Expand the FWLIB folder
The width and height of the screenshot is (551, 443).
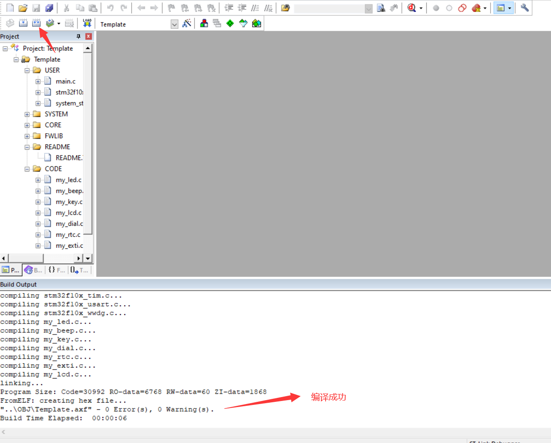coord(27,136)
